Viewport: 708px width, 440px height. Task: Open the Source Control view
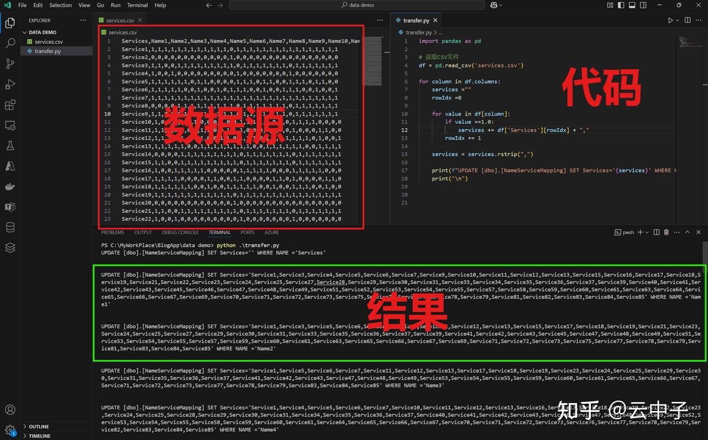coord(10,64)
